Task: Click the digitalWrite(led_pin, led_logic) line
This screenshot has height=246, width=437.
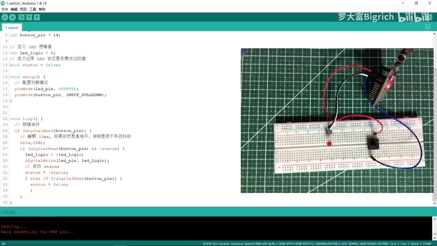Action: tap(67, 161)
